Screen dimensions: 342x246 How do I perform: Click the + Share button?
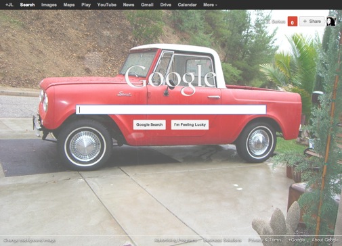(312, 22)
